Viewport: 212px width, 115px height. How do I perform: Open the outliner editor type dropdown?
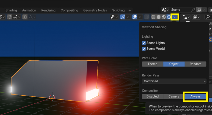(186, 17)
